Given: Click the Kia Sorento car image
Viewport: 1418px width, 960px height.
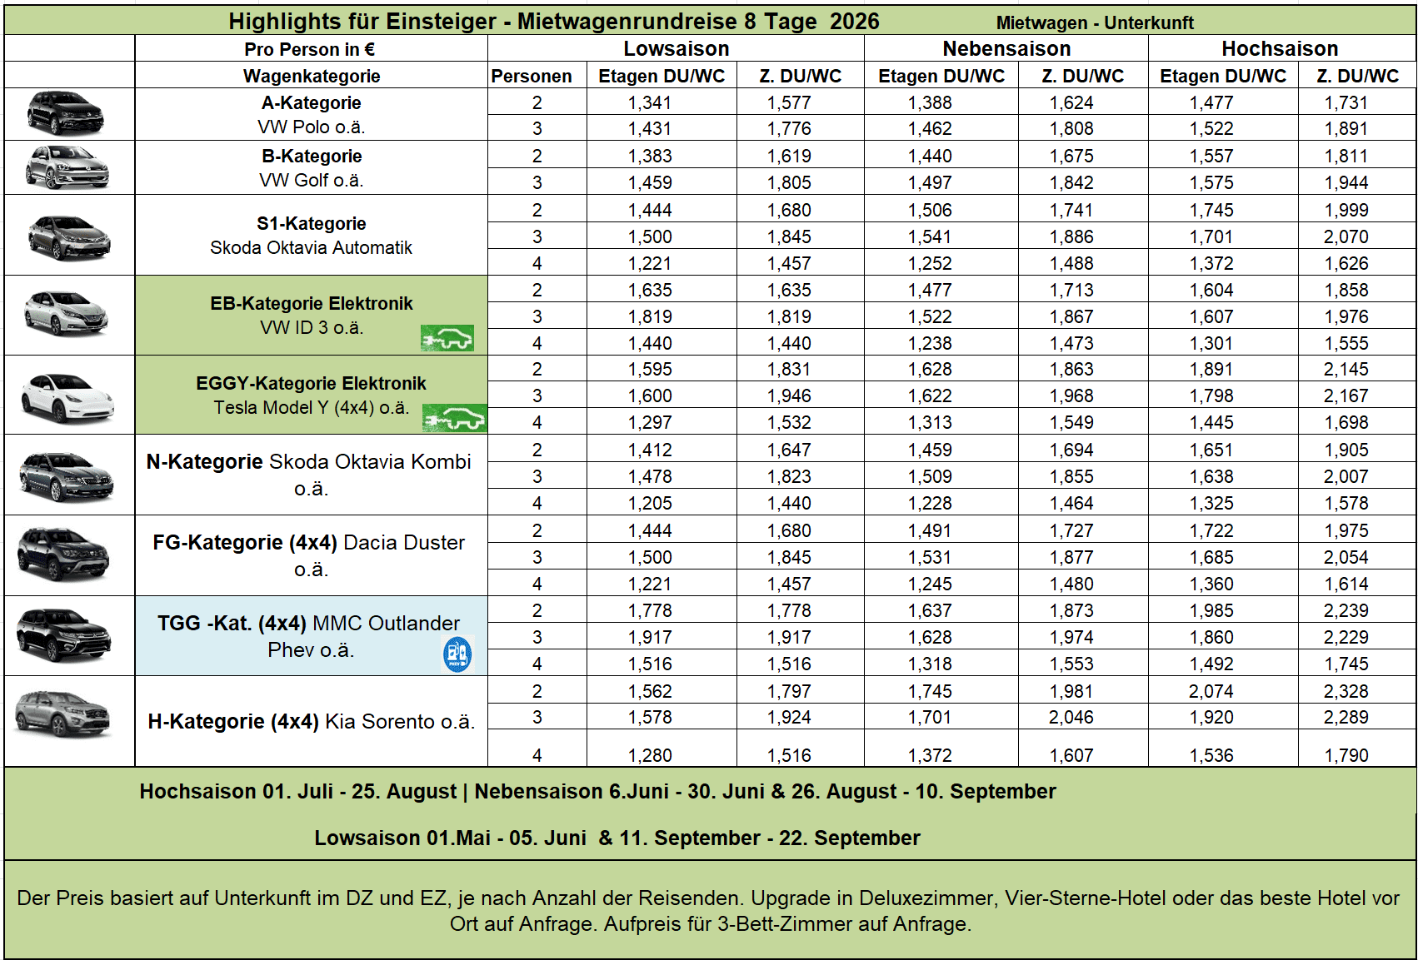Looking at the screenshot, I should 63,715.
